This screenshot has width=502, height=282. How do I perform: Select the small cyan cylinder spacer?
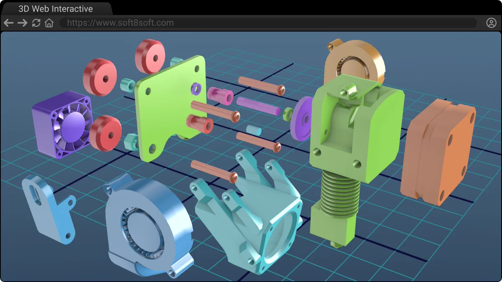coord(254,130)
